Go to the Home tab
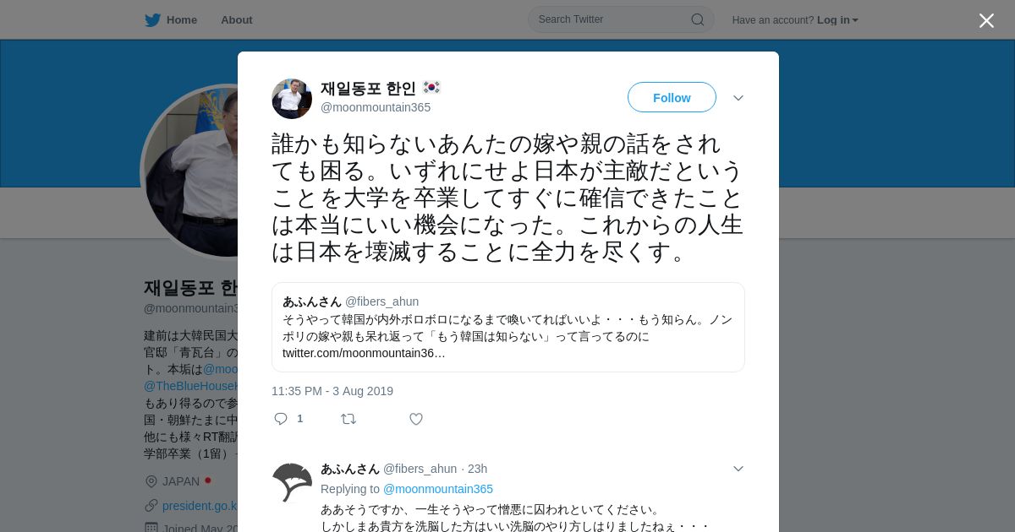Viewport: 1015px width, 532px height. coord(171,20)
